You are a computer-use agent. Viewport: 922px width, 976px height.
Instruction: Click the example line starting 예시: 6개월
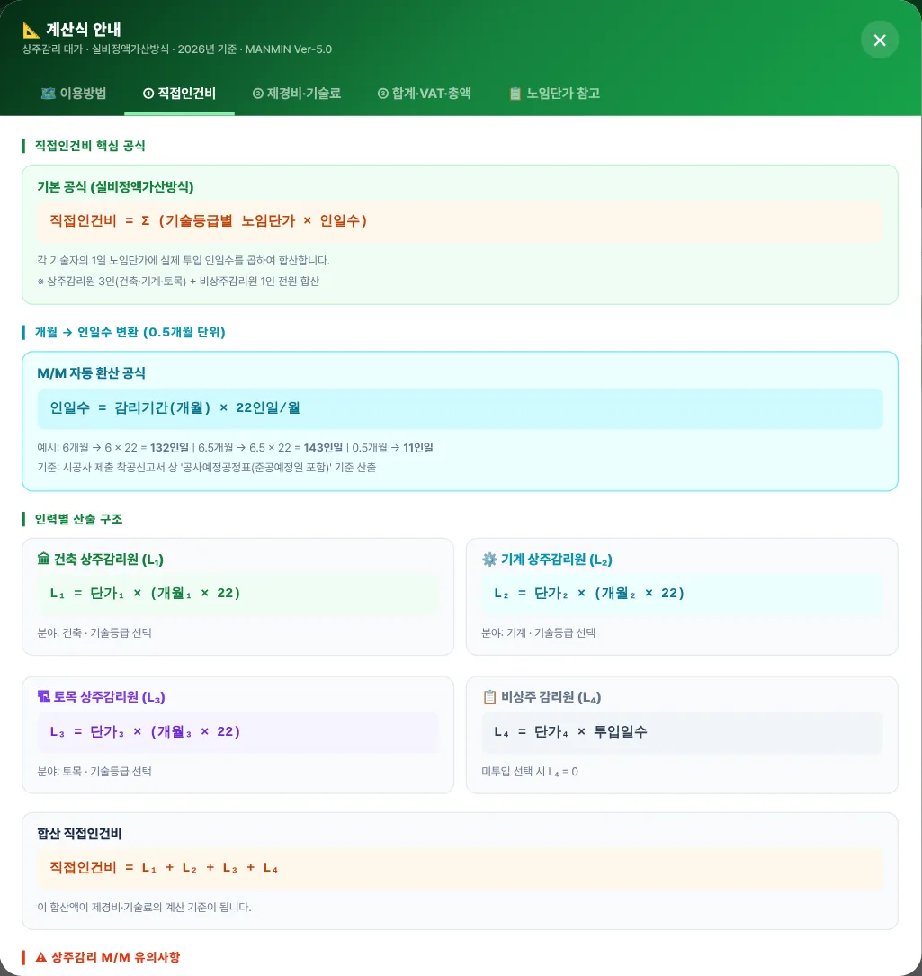[236, 448]
